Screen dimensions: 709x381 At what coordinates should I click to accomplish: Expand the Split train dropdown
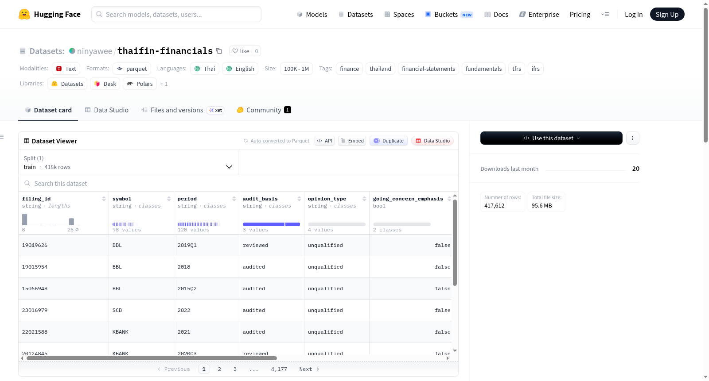pyautogui.click(x=128, y=162)
